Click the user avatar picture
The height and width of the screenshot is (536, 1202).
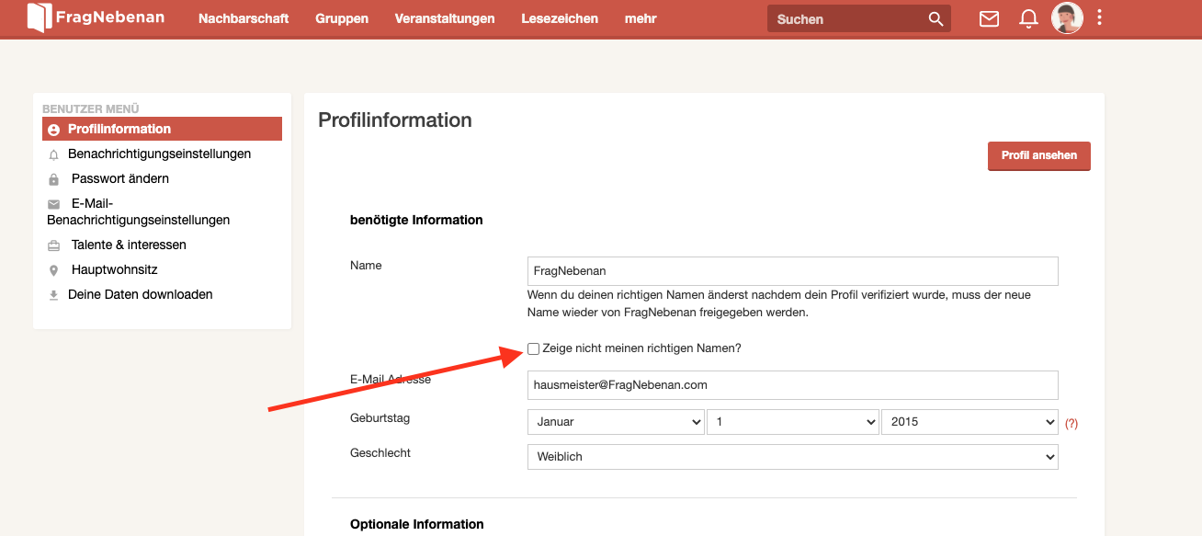[1067, 17]
